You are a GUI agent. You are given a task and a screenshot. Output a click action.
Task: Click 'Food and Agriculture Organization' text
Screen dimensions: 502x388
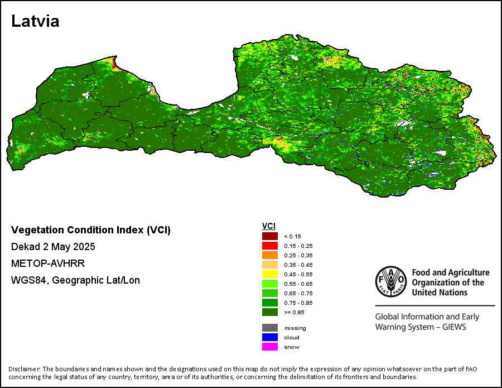click(x=451, y=282)
